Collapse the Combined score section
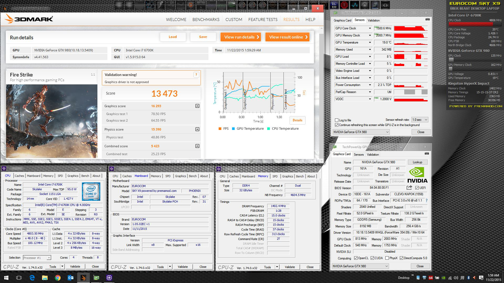 [x=197, y=146]
